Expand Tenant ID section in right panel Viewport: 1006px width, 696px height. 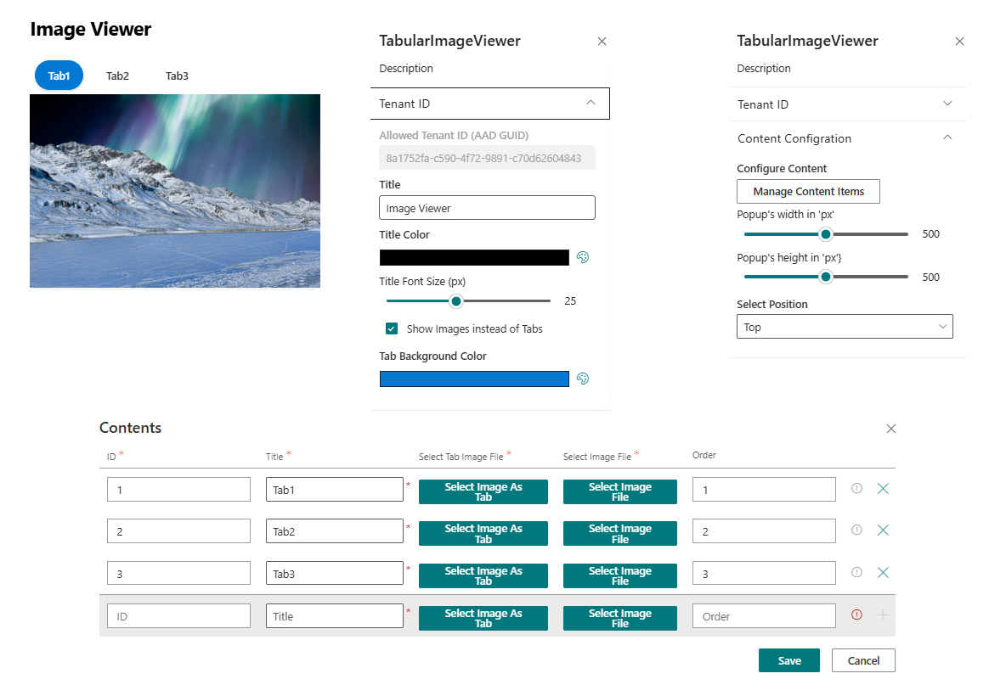[948, 104]
